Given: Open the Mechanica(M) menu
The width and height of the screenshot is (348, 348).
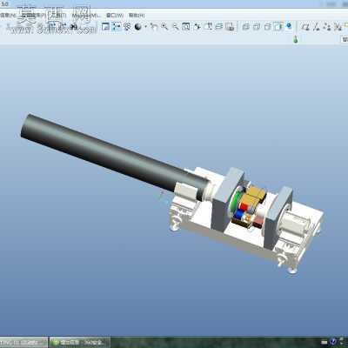Looking at the screenshot, I should click(x=86, y=16).
